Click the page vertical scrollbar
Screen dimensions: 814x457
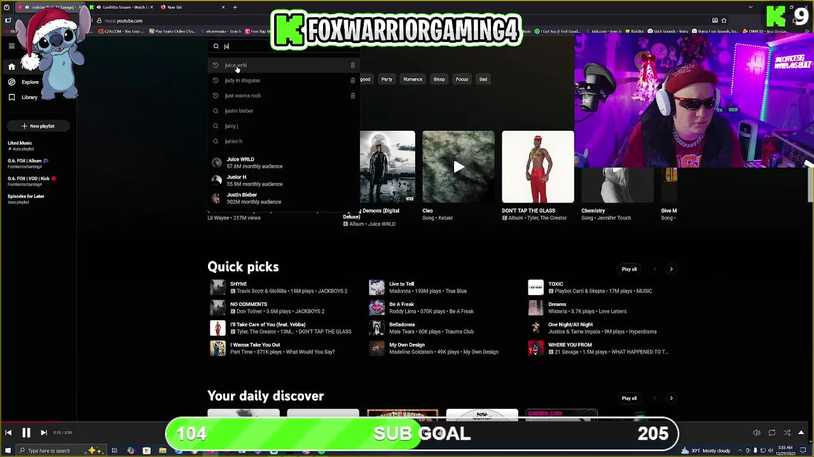[810, 184]
